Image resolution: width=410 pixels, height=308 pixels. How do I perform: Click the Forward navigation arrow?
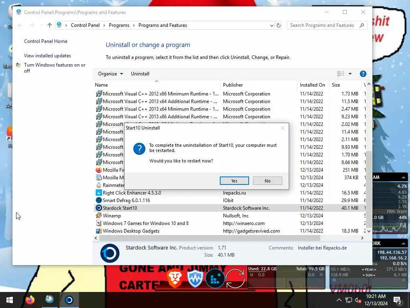tap(32, 25)
